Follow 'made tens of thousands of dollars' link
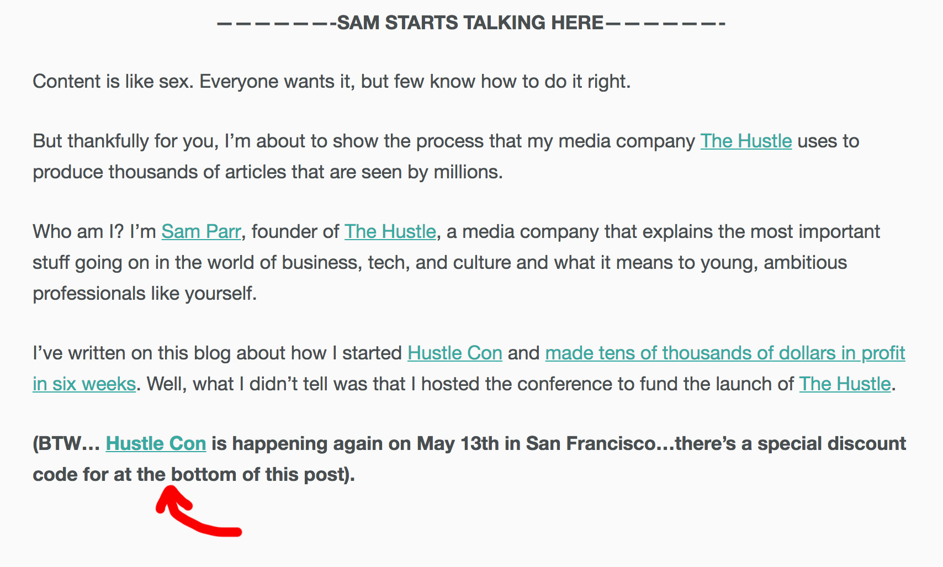 pyautogui.click(x=725, y=353)
